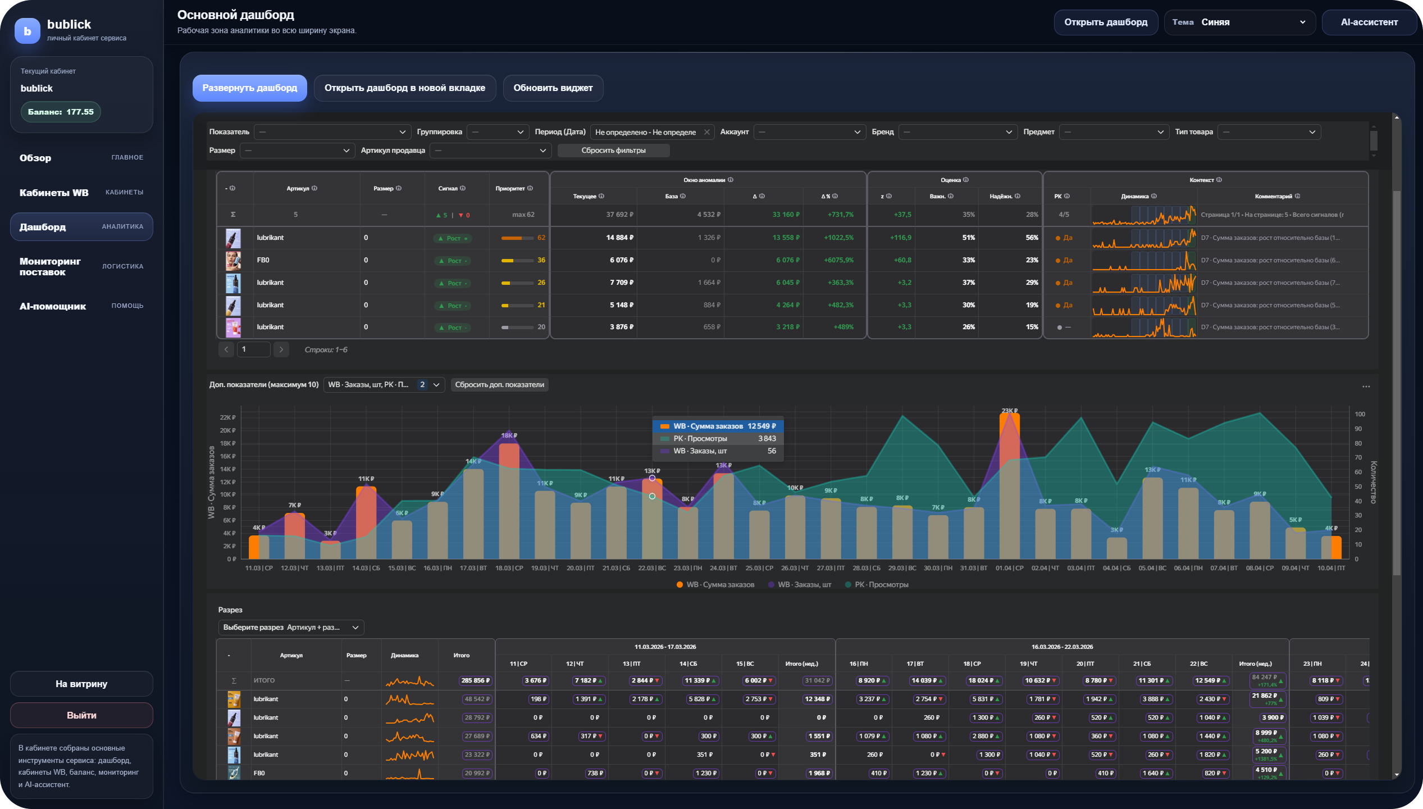Viewport: 1423px width, 809px height.
Task: Click info icon beside Комментарий header
Action: pyautogui.click(x=1298, y=196)
